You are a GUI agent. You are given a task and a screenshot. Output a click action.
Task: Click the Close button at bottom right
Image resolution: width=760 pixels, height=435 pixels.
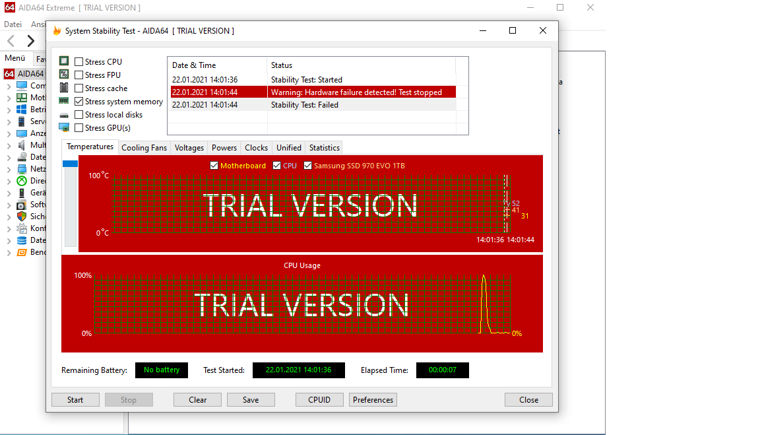(528, 399)
